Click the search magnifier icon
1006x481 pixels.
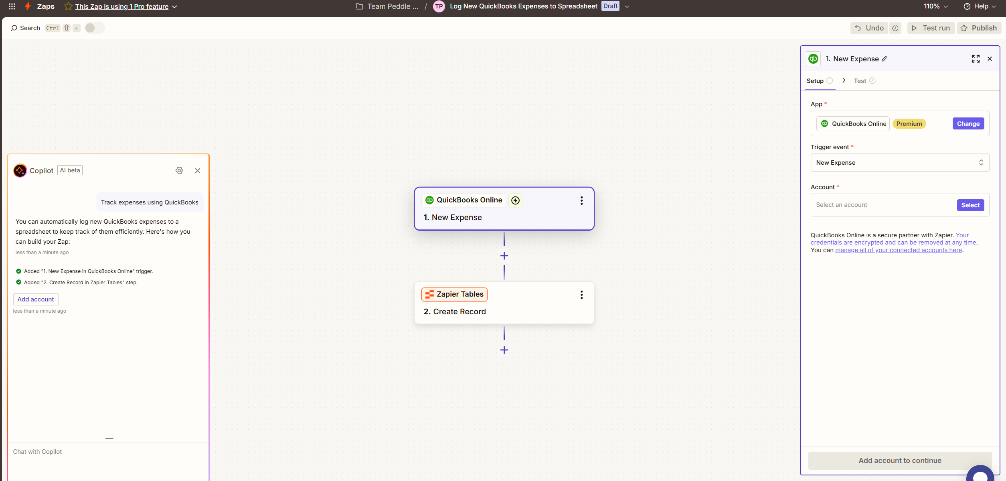click(14, 28)
